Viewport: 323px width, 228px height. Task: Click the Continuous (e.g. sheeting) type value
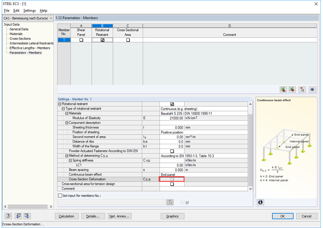(x=204, y=109)
